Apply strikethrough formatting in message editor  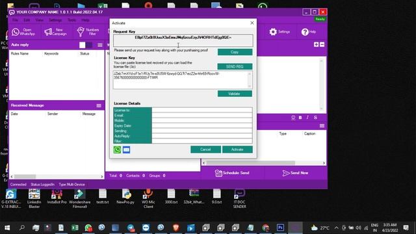click(315, 117)
